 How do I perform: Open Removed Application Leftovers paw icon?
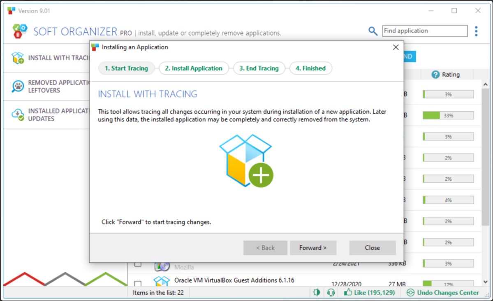pyautogui.click(x=18, y=86)
